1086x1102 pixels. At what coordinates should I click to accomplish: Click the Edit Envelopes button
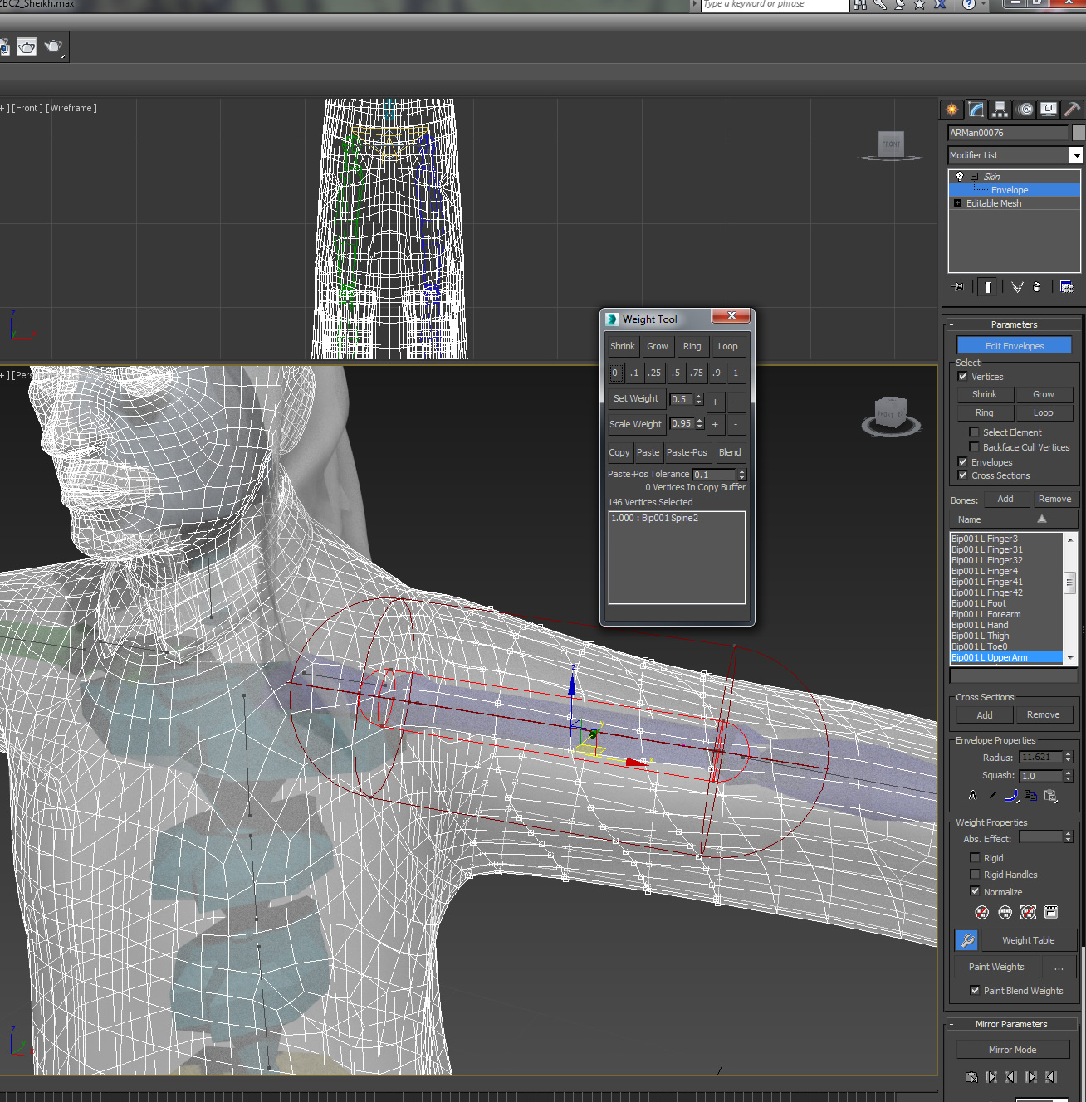tap(1014, 345)
